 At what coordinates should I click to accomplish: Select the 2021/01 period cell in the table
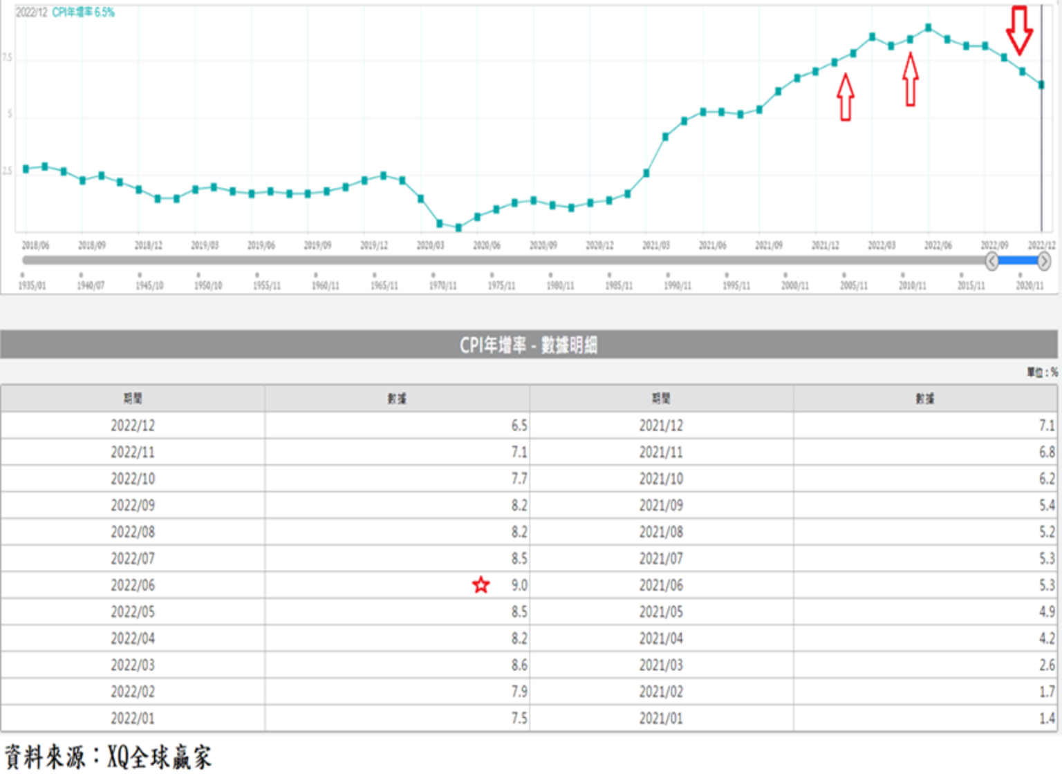(x=661, y=719)
